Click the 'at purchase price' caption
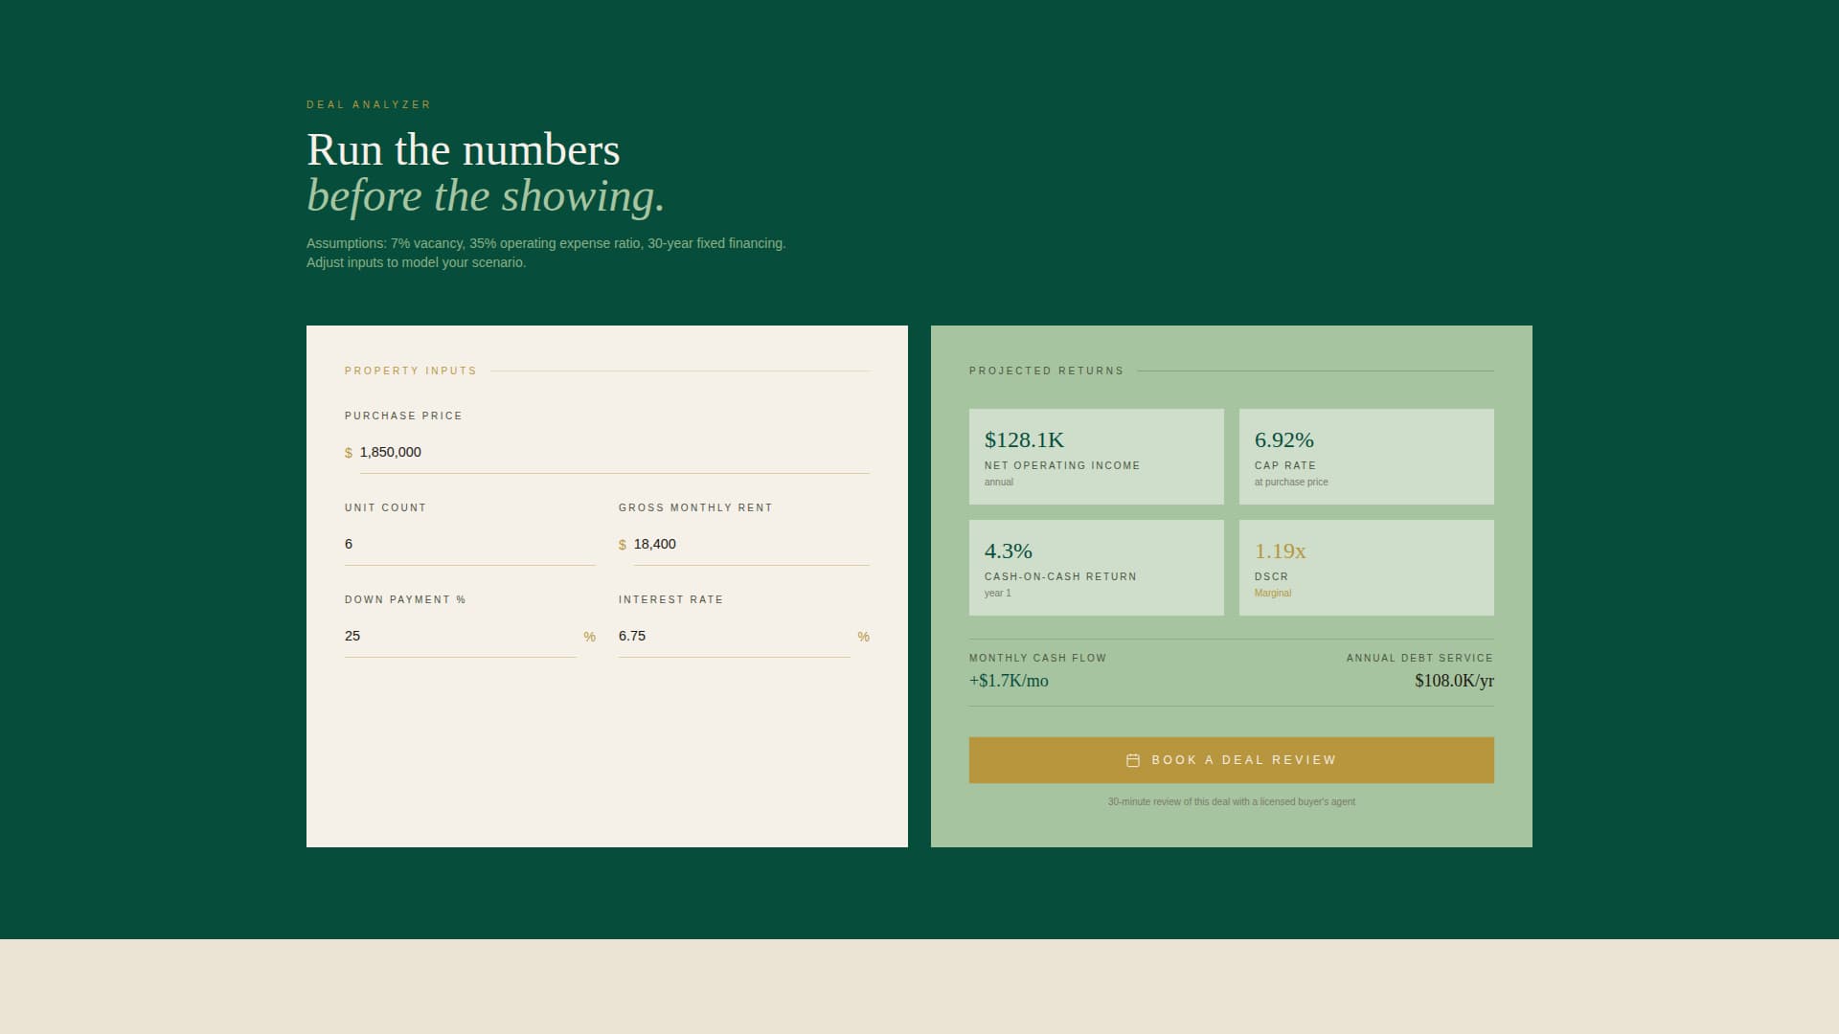 click(1291, 483)
